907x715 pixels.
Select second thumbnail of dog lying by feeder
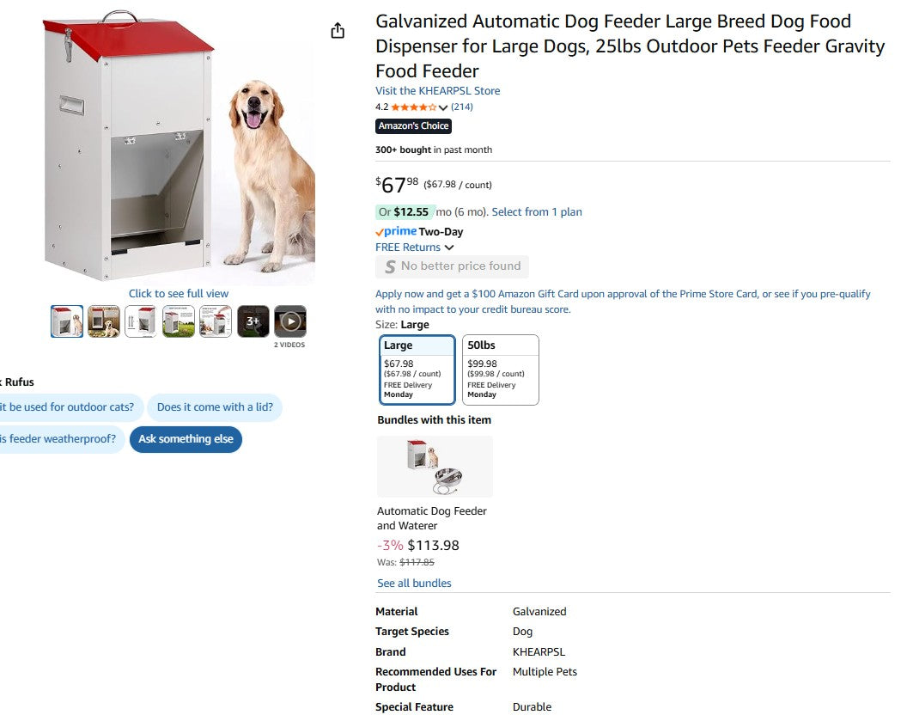pyautogui.click(x=104, y=321)
